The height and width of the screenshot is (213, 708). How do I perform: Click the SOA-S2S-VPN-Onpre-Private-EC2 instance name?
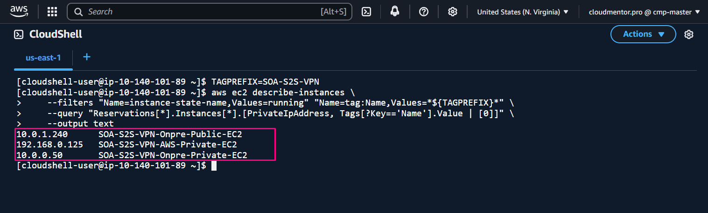(173, 155)
